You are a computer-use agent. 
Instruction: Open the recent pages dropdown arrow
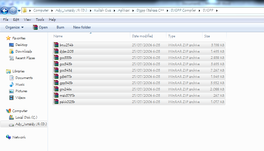(19, 11)
